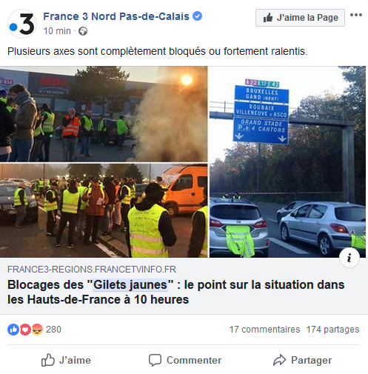Click the public globe privacy icon

coord(83,31)
